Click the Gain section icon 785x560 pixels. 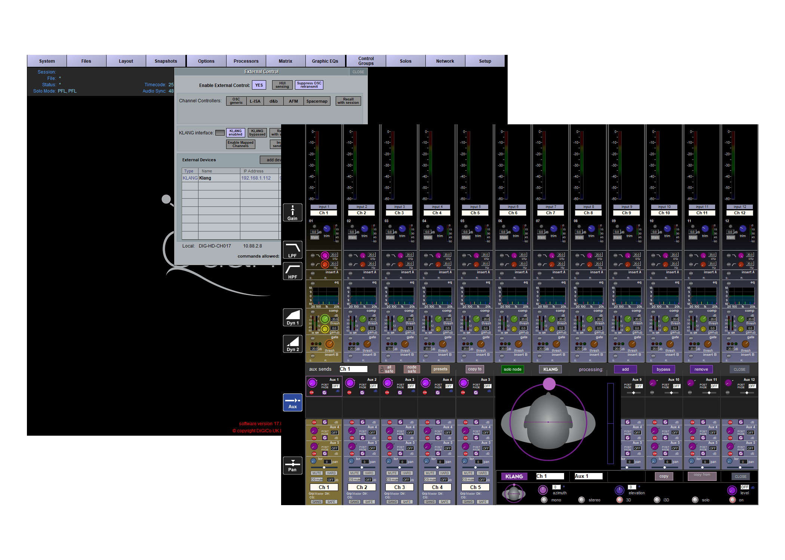coord(292,213)
